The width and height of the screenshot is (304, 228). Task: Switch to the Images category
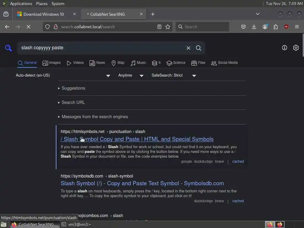(x=52, y=63)
